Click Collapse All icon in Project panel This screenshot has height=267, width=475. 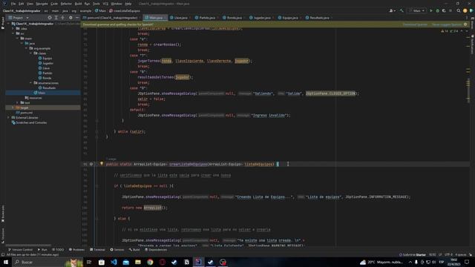[62, 18]
